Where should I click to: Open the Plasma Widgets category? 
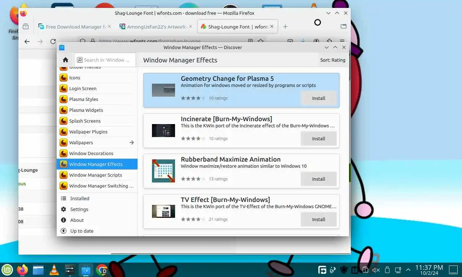click(97, 110)
